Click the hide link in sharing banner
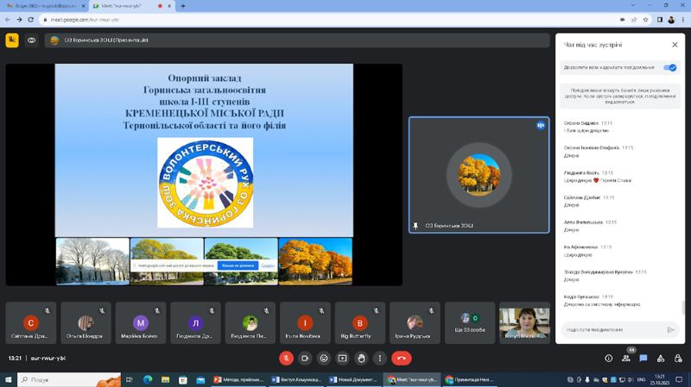691x387 pixels. pos(268,265)
